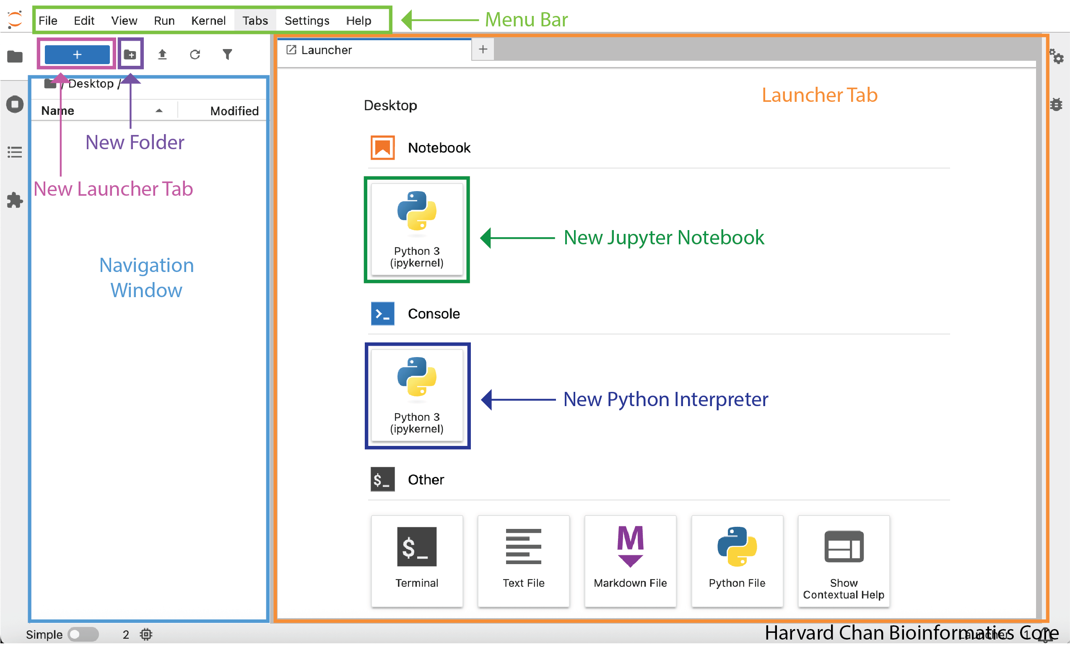Open the Settings menu

(x=306, y=21)
